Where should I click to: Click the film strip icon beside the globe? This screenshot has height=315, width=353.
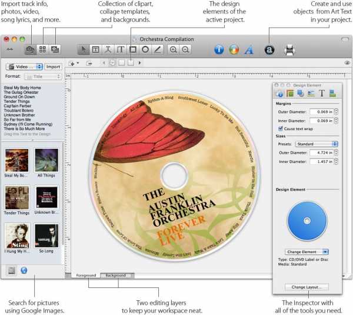pos(12,270)
